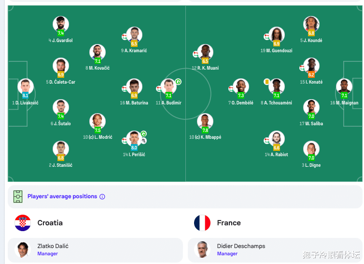Select K. Mbappé player photo
Screen dimensions: 364x264
click(205, 121)
